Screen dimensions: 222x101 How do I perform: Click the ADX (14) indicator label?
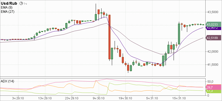[7, 81]
